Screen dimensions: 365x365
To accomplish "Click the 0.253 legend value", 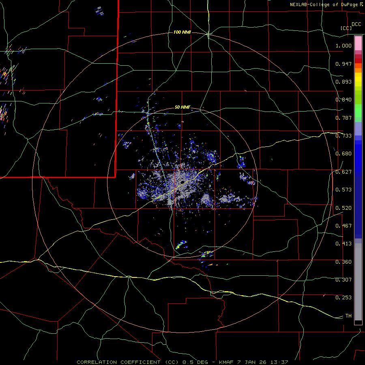I will click(x=344, y=298).
